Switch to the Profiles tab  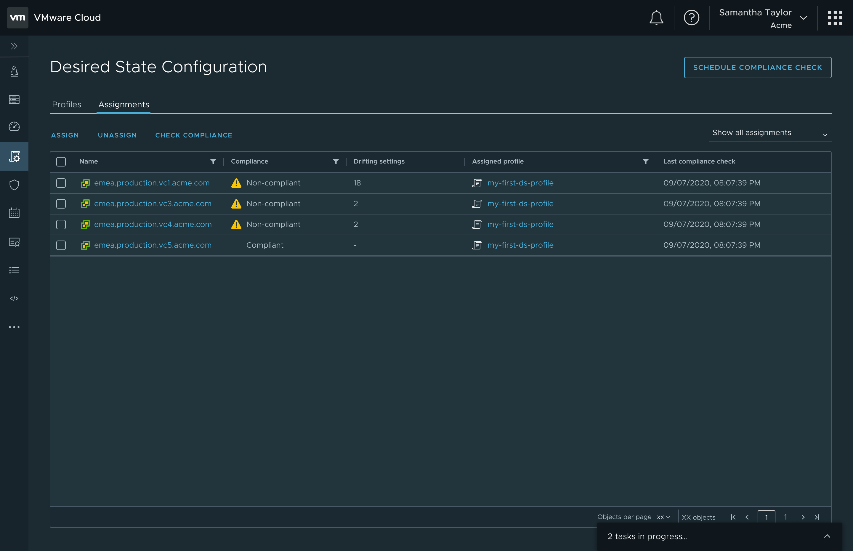click(x=67, y=105)
